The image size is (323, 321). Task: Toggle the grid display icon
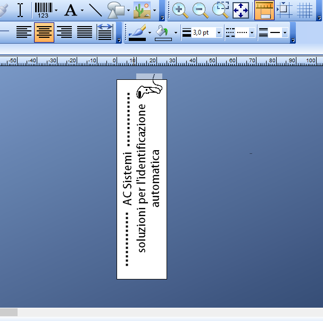[x=305, y=10]
